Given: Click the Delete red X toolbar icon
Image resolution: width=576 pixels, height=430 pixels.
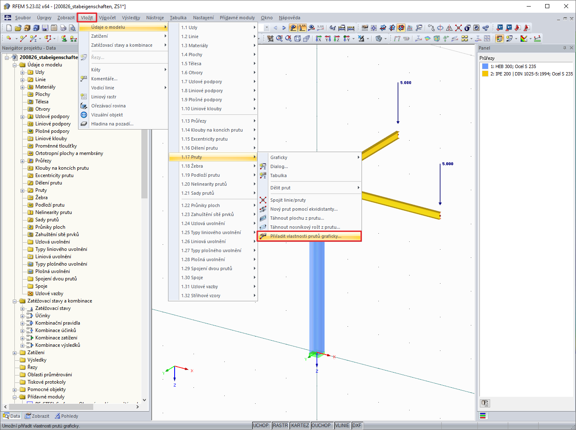Looking at the screenshot, I should tap(458, 28).
